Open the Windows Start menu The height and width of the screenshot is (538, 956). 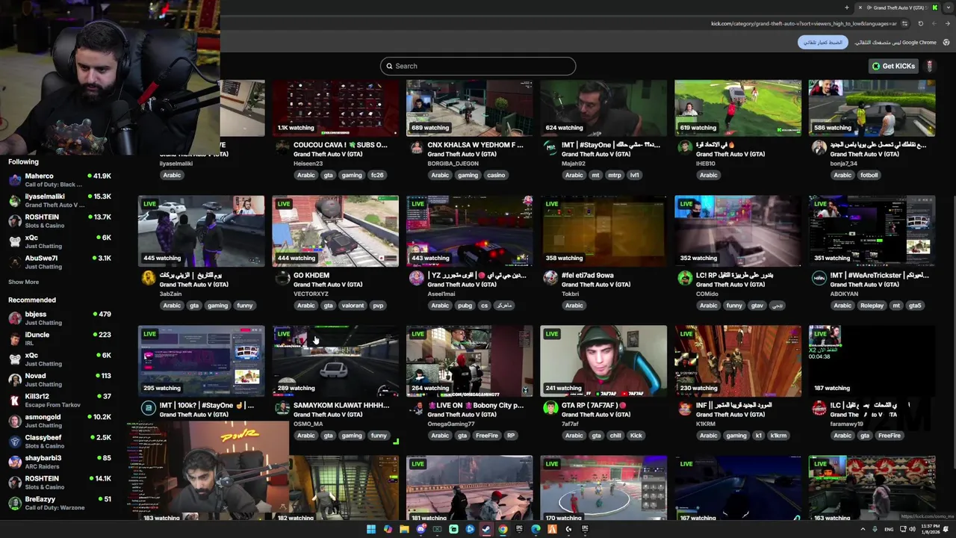[371, 529]
